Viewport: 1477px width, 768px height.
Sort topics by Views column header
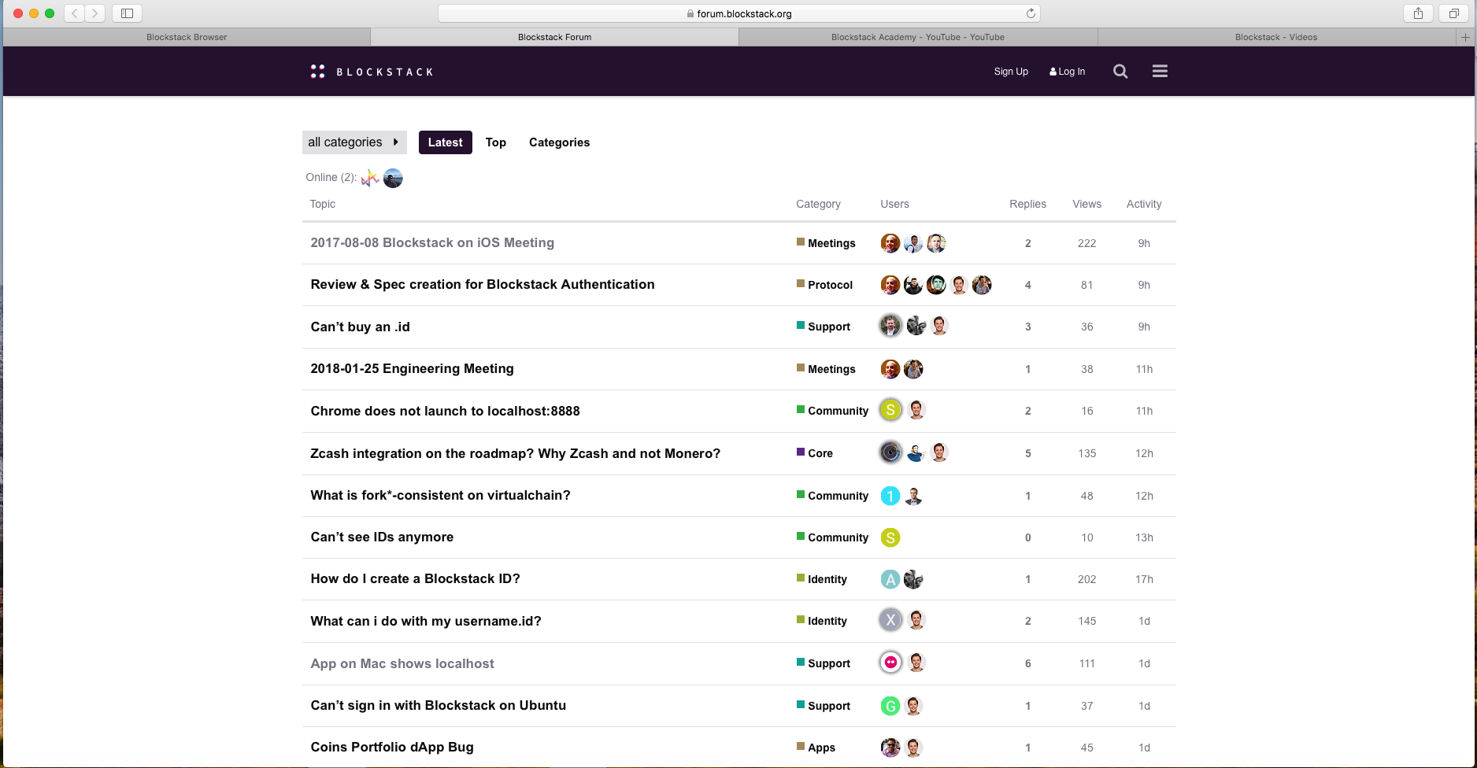pyautogui.click(x=1086, y=204)
